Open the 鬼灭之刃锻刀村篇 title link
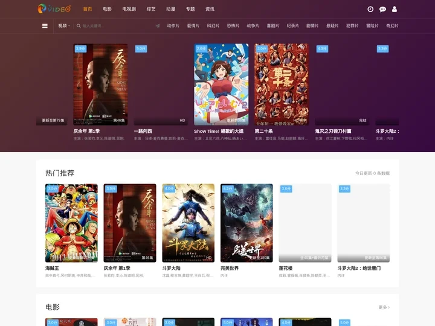The height and width of the screenshot is (326, 435). point(333,131)
